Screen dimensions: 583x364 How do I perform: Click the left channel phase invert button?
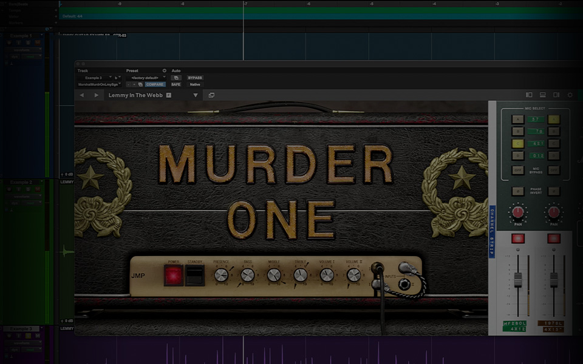tap(517, 191)
